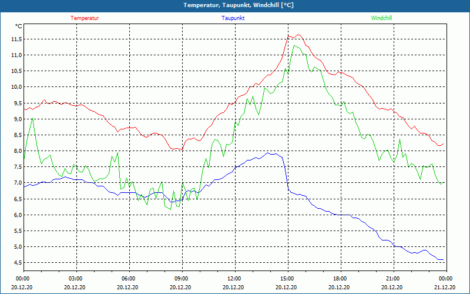Viewport: 470px width, 294px height.
Task: Click the 15:00 time axis label
Action: coord(287,279)
